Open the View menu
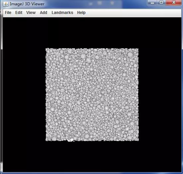Viewport: 183px width, 174px height. tap(31, 13)
